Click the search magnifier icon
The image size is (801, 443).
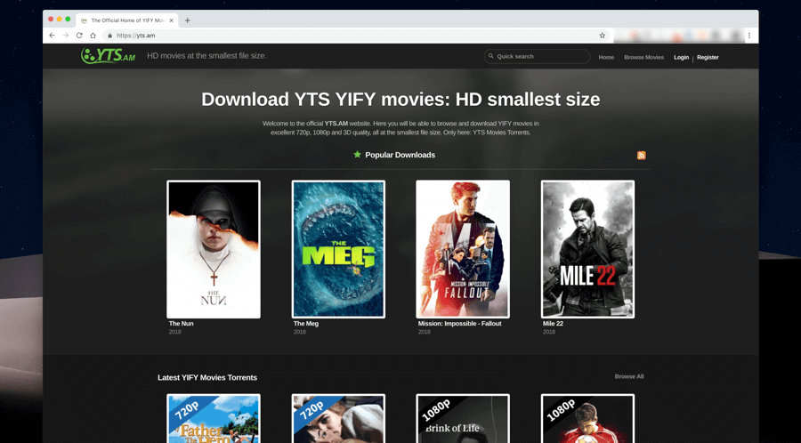click(491, 56)
